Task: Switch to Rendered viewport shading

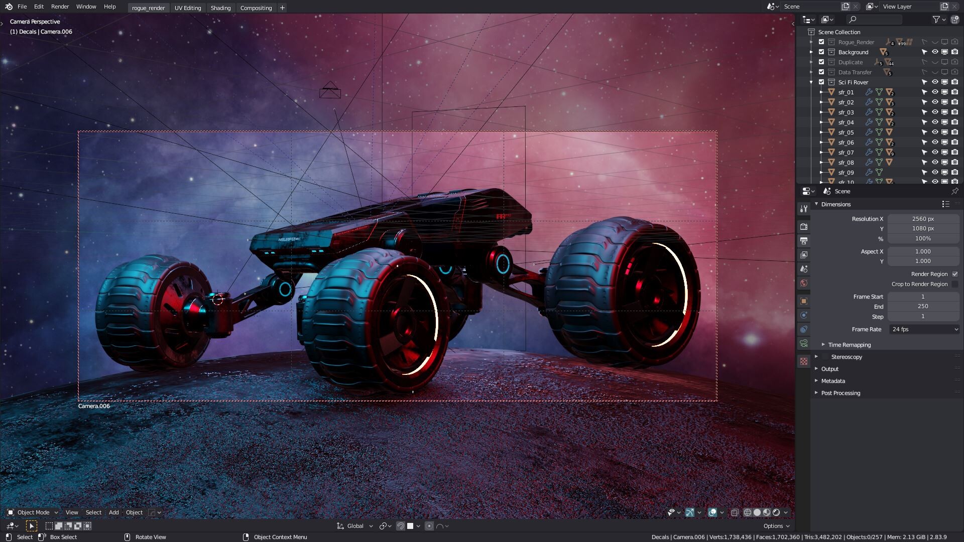Action: pyautogui.click(x=776, y=512)
